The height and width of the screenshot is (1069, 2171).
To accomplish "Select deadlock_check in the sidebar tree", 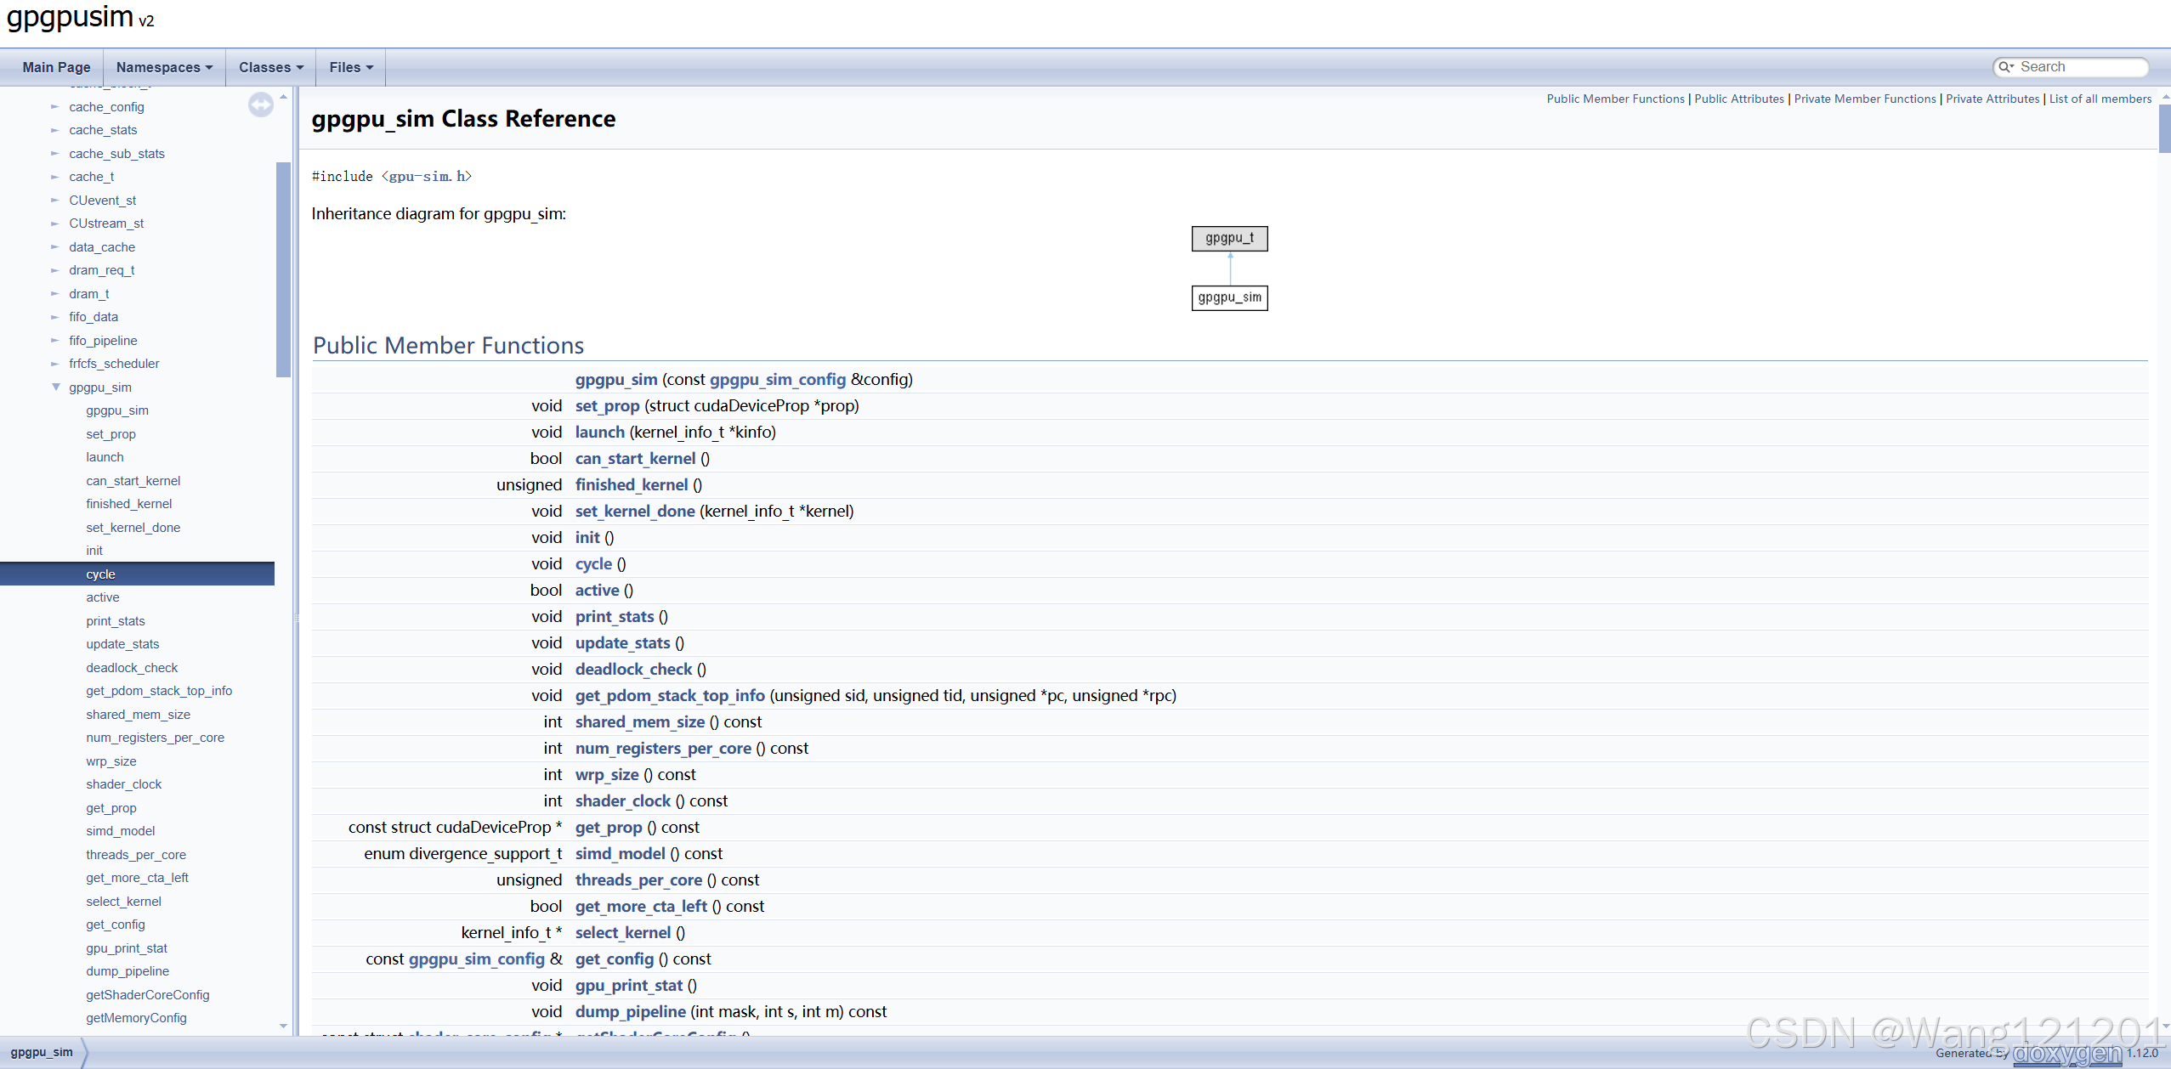I will click(132, 668).
